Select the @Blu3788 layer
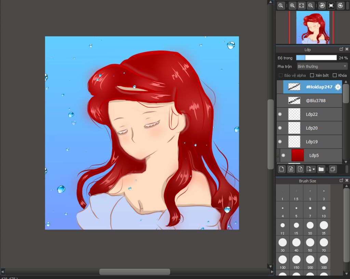 coord(309,100)
